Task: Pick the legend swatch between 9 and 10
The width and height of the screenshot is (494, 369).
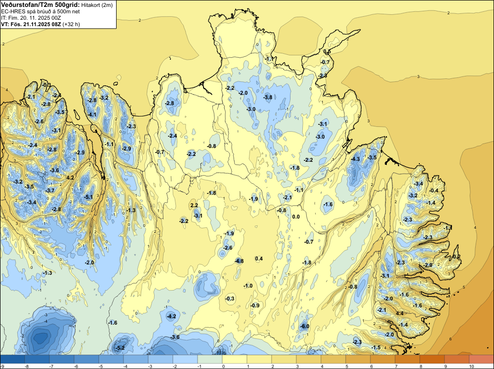Action: pos(457,359)
